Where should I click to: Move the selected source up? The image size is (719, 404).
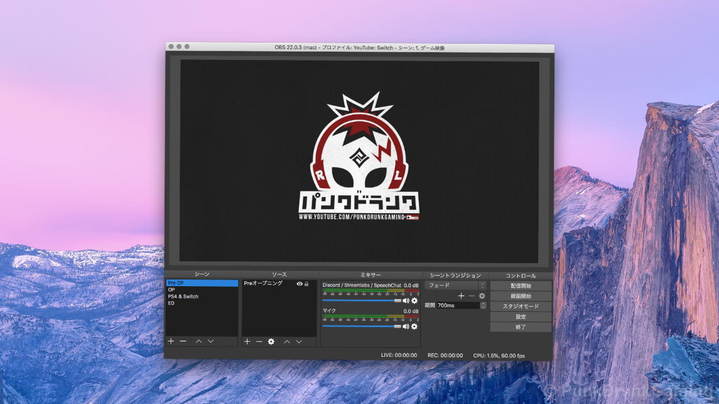tap(287, 341)
